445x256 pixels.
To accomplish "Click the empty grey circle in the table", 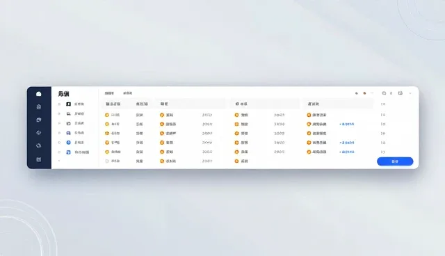I will tap(107, 161).
